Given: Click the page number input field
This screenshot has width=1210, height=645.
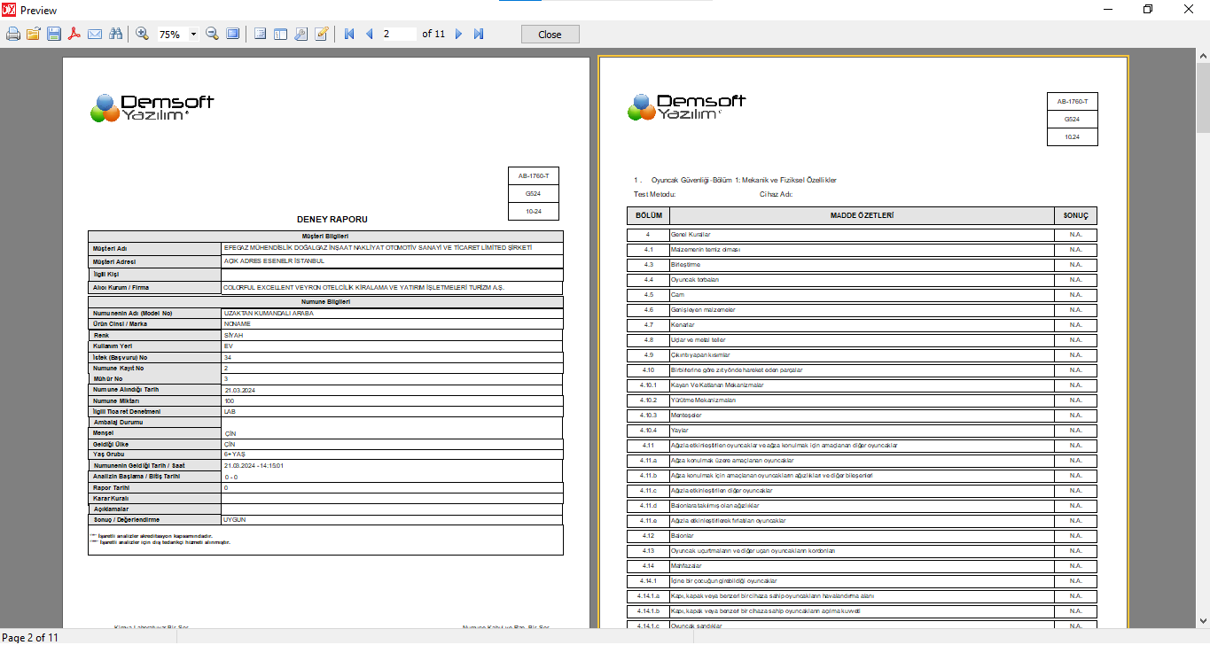Looking at the screenshot, I should [x=398, y=34].
